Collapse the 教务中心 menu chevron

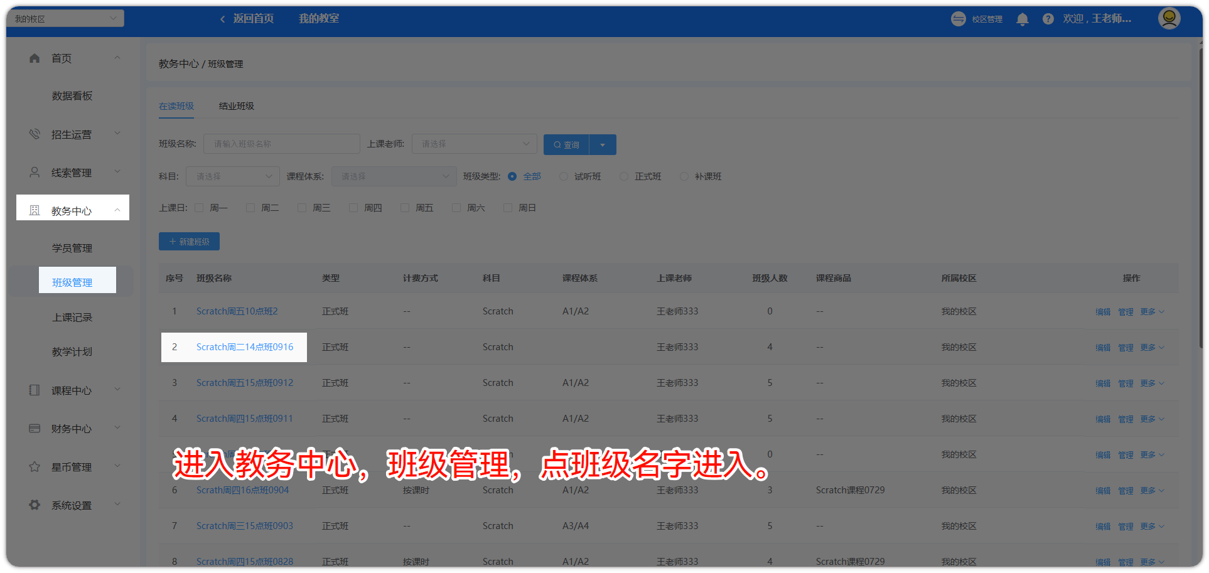point(117,210)
